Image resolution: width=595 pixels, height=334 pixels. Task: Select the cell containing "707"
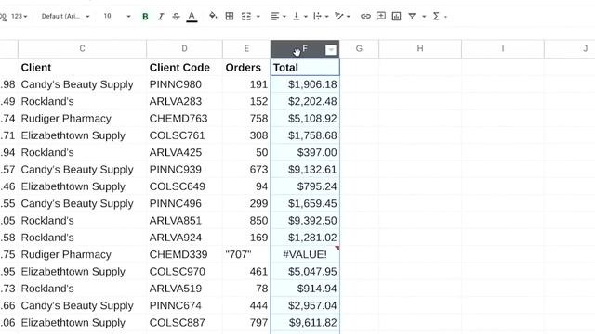(246, 254)
